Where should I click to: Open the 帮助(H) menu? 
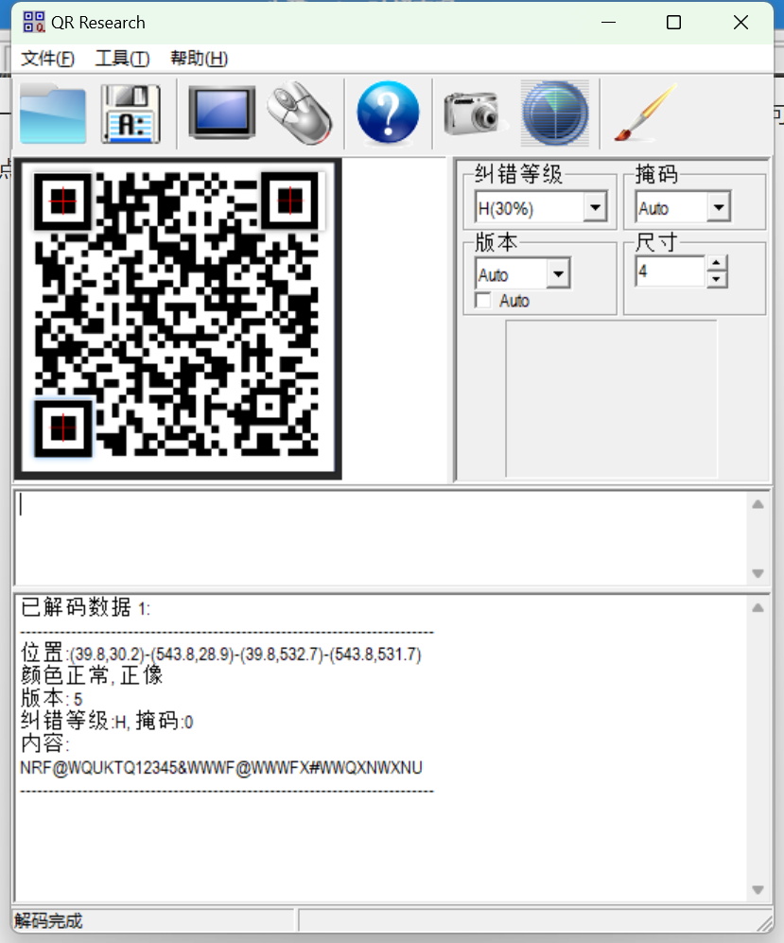coord(199,59)
